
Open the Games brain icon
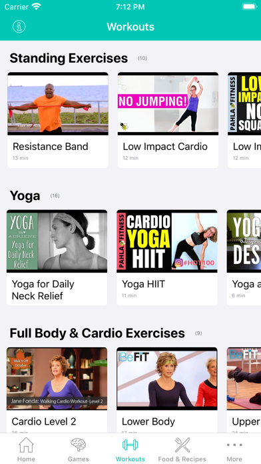pos(78,445)
